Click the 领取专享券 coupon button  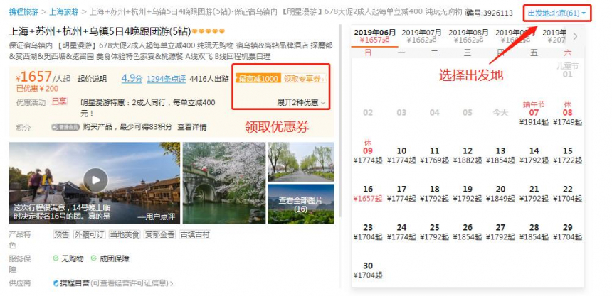(x=304, y=79)
